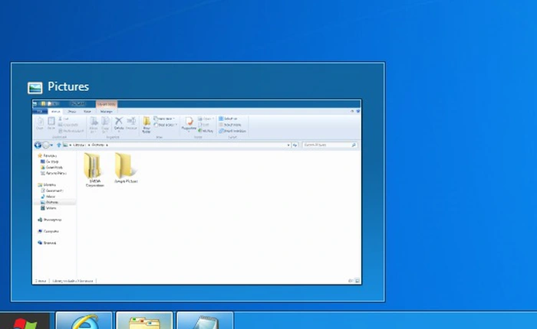The height and width of the screenshot is (329, 537).
Task: Click the Back navigation arrow
Action: pyautogui.click(x=38, y=144)
